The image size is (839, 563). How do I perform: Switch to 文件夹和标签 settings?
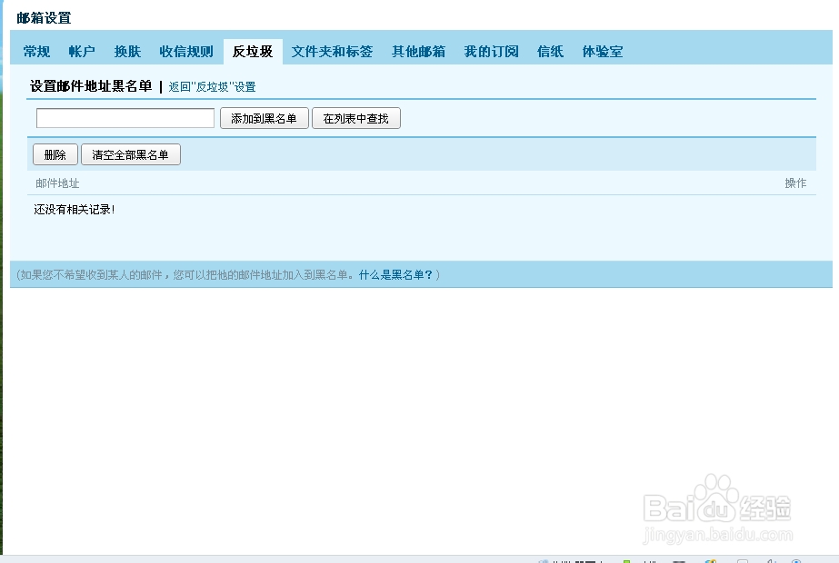click(331, 52)
